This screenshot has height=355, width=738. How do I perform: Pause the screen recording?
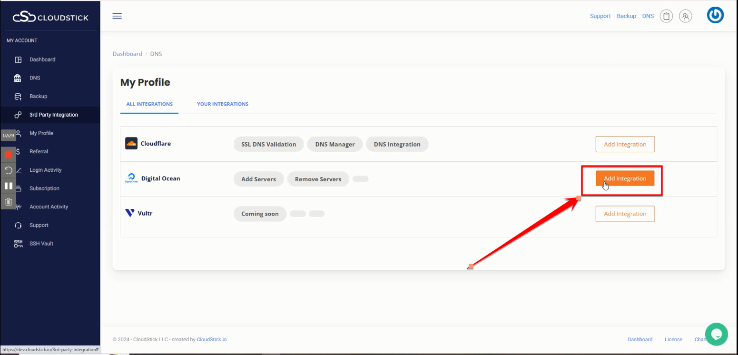8,186
